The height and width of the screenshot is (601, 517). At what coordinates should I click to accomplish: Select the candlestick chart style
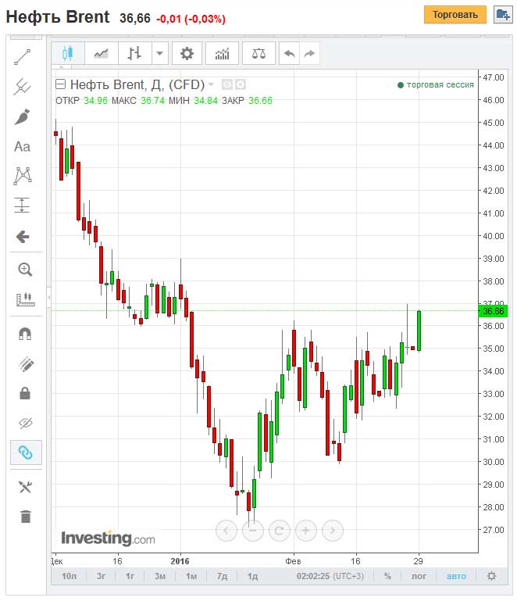tap(68, 53)
